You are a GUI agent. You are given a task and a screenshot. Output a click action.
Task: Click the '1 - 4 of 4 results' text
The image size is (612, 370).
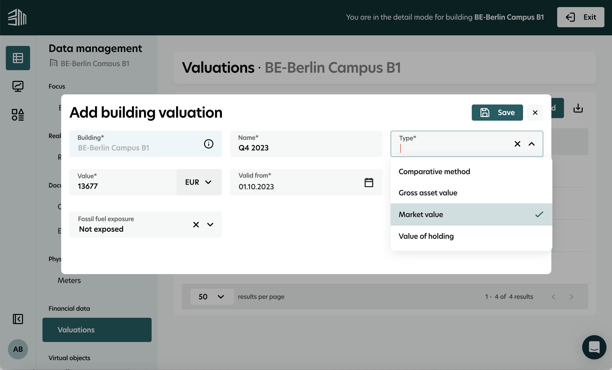[509, 297]
